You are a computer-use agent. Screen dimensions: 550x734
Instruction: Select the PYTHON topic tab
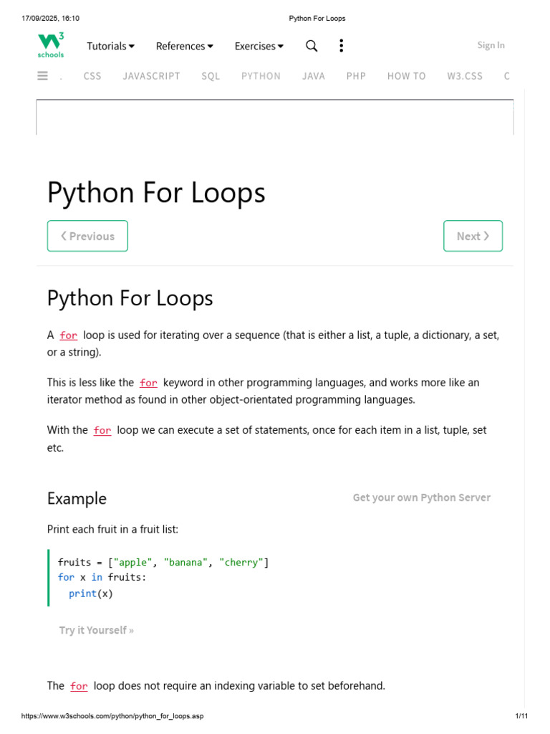[x=261, y=76]
